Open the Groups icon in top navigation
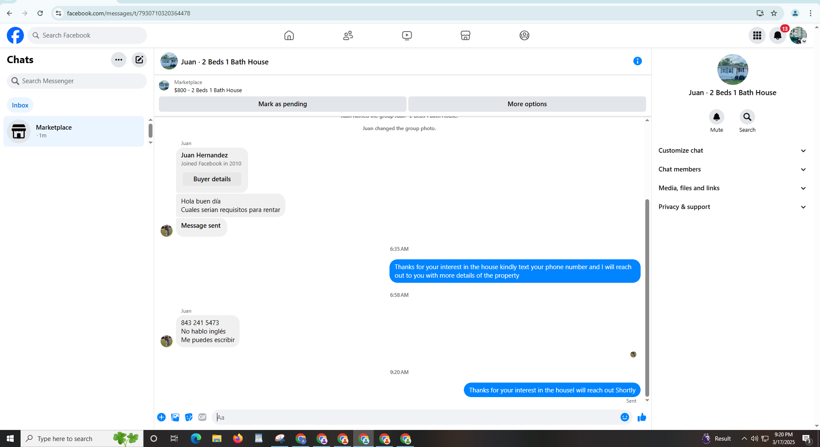Viewport: 820px width, 447px height. click(x=524, y=35)
